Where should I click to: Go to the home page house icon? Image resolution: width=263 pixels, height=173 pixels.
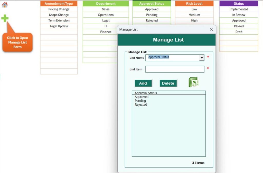click(x=5, y=5)
